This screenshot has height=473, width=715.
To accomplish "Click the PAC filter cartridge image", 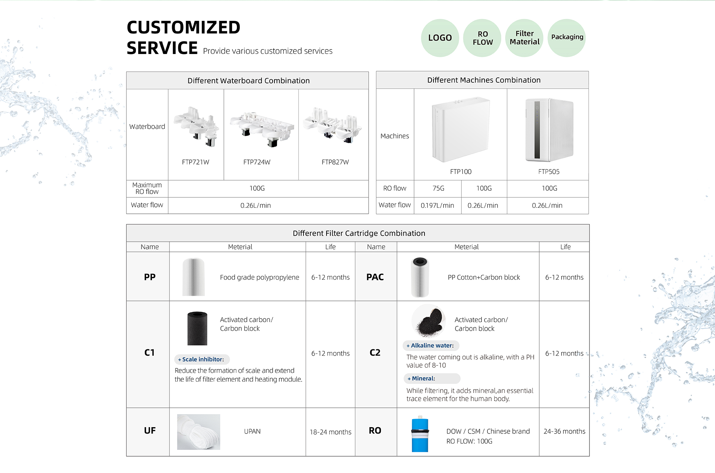I will pyautogui.click(x=419, y=277).
